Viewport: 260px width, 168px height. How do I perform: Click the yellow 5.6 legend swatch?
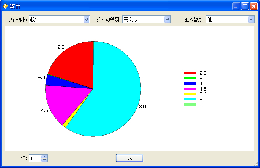[190, 94]
